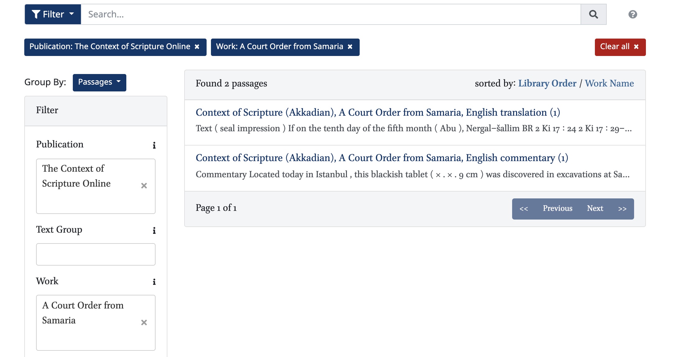Open the Filter dropdown menu
The height and width of the screenshot is (357, 682).
(x=53, y=14)
